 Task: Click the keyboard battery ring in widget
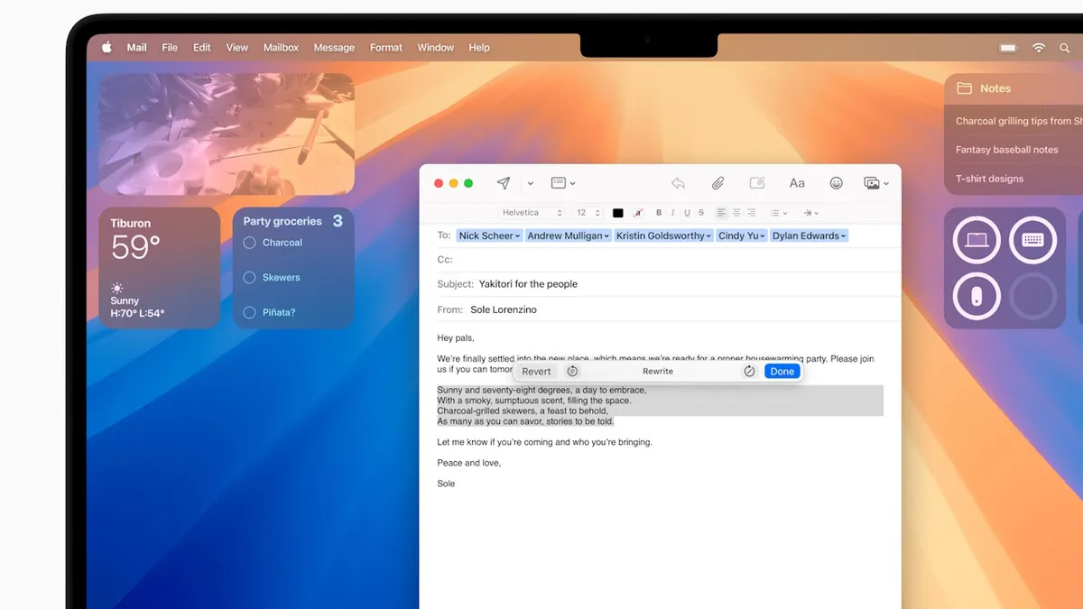(1032, 240)
